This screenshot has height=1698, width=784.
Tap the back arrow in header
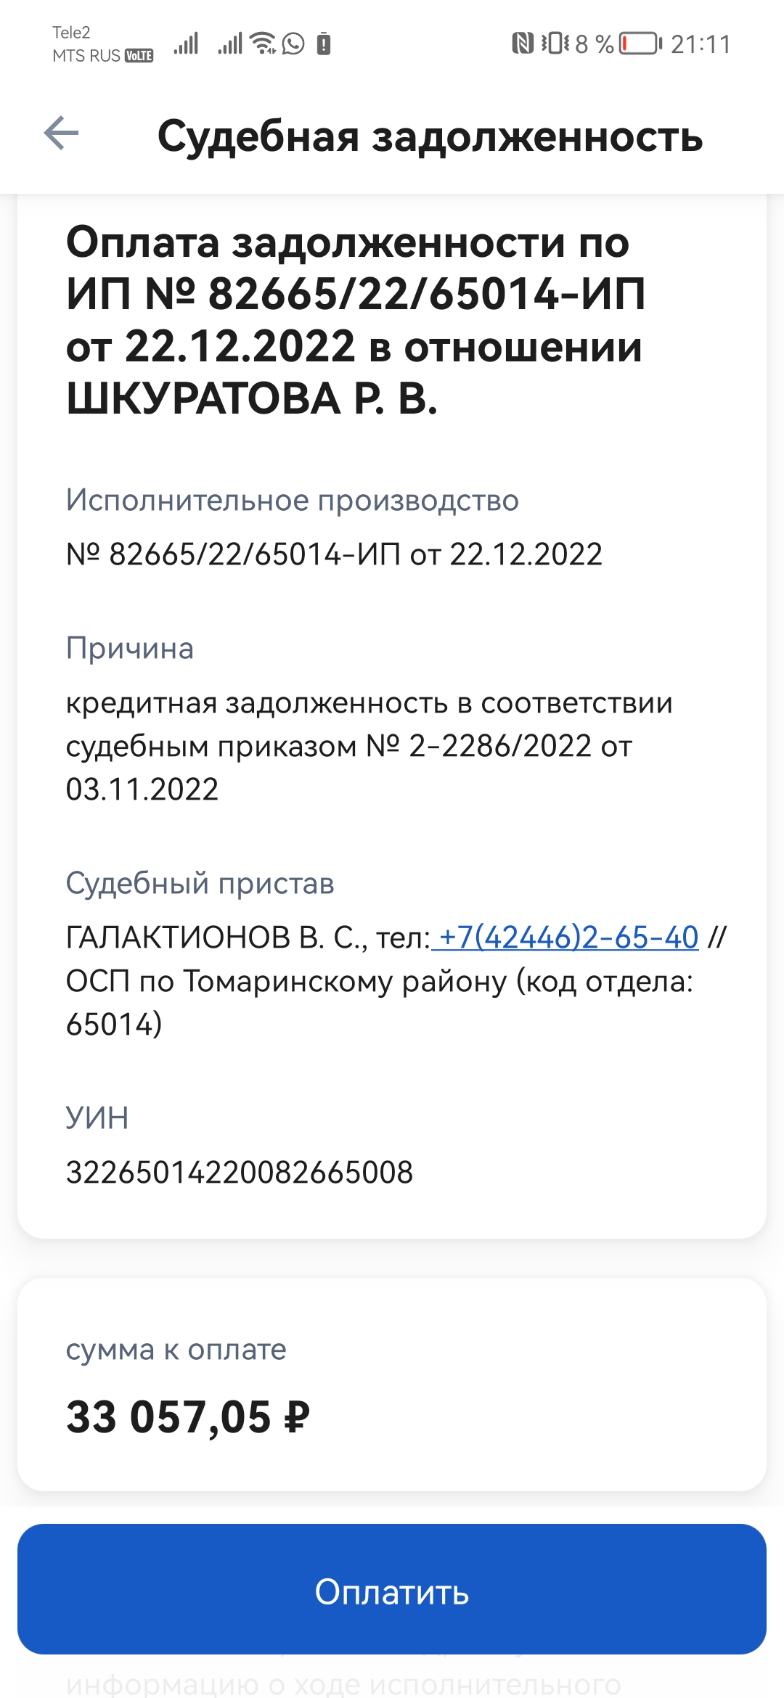pyautogui.click(x=62, y=134)
